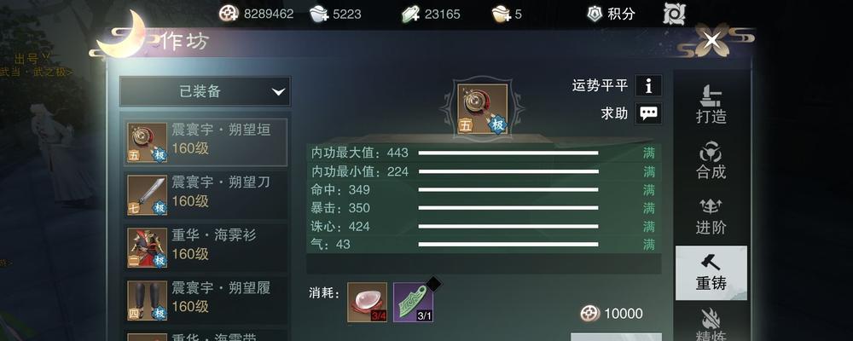This screenshot has width=853, height=341.
Task: Select 震寰宇·朔望履 boots entry
Action: (x=205, y=301)
